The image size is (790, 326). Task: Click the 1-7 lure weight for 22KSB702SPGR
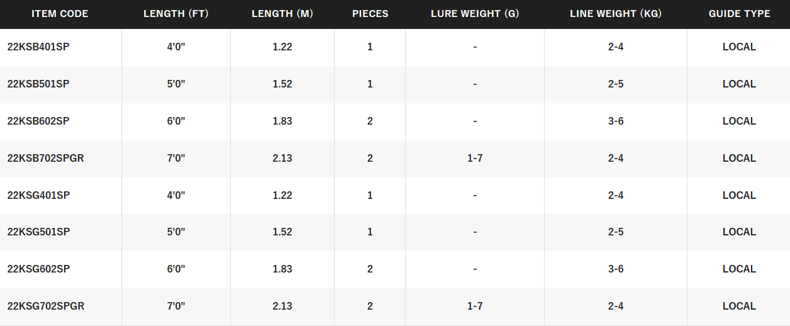475,159
